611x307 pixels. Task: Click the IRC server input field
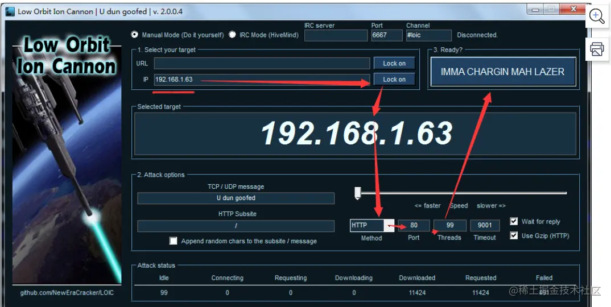(x=336, y=35)
